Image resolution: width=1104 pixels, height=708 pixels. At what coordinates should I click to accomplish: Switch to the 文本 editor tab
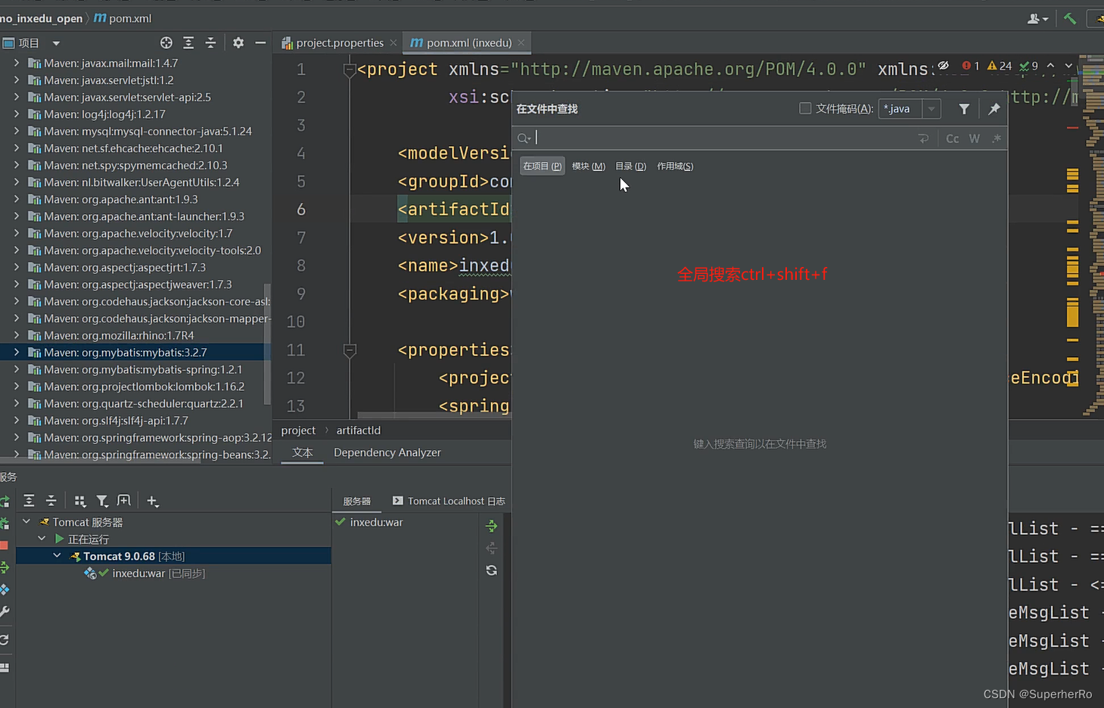tap(303, 452)
